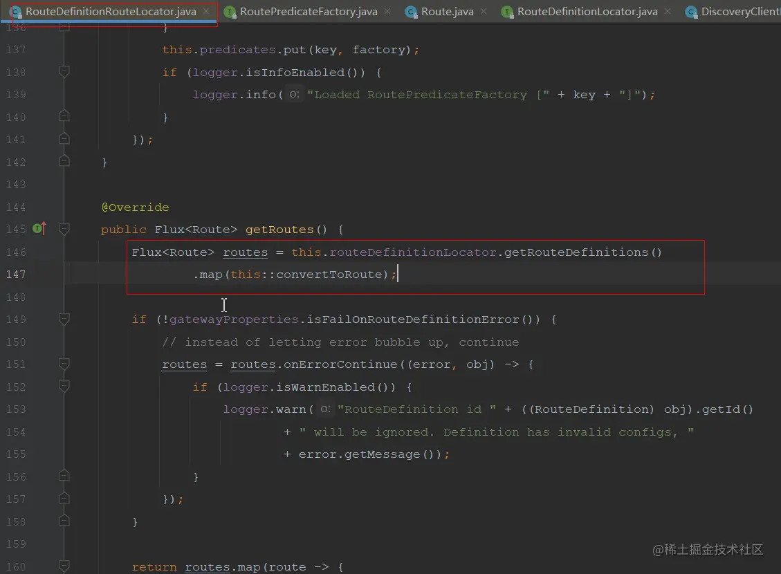The width and height of the screenshot is (781, 574).
Task: Click convertToRoute method reference
Action: point(329,275)
